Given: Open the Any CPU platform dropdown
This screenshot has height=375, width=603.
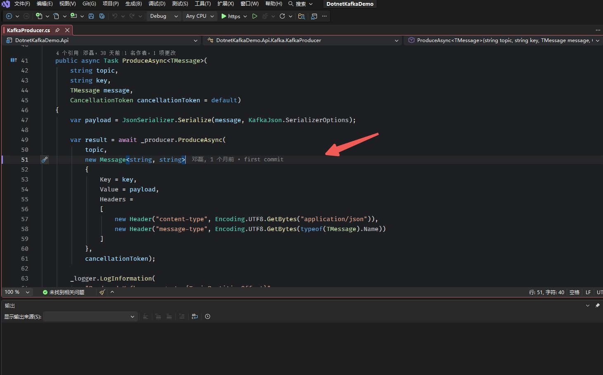Looking at the screenshot, I should pos(200,16).
